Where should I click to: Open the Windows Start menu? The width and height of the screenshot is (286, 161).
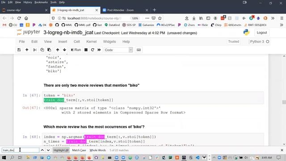pos(4,157)
